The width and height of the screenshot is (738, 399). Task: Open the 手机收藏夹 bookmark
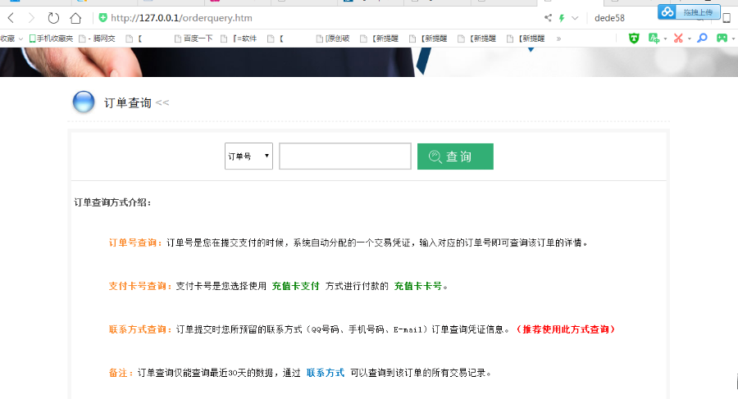(51, 39)
